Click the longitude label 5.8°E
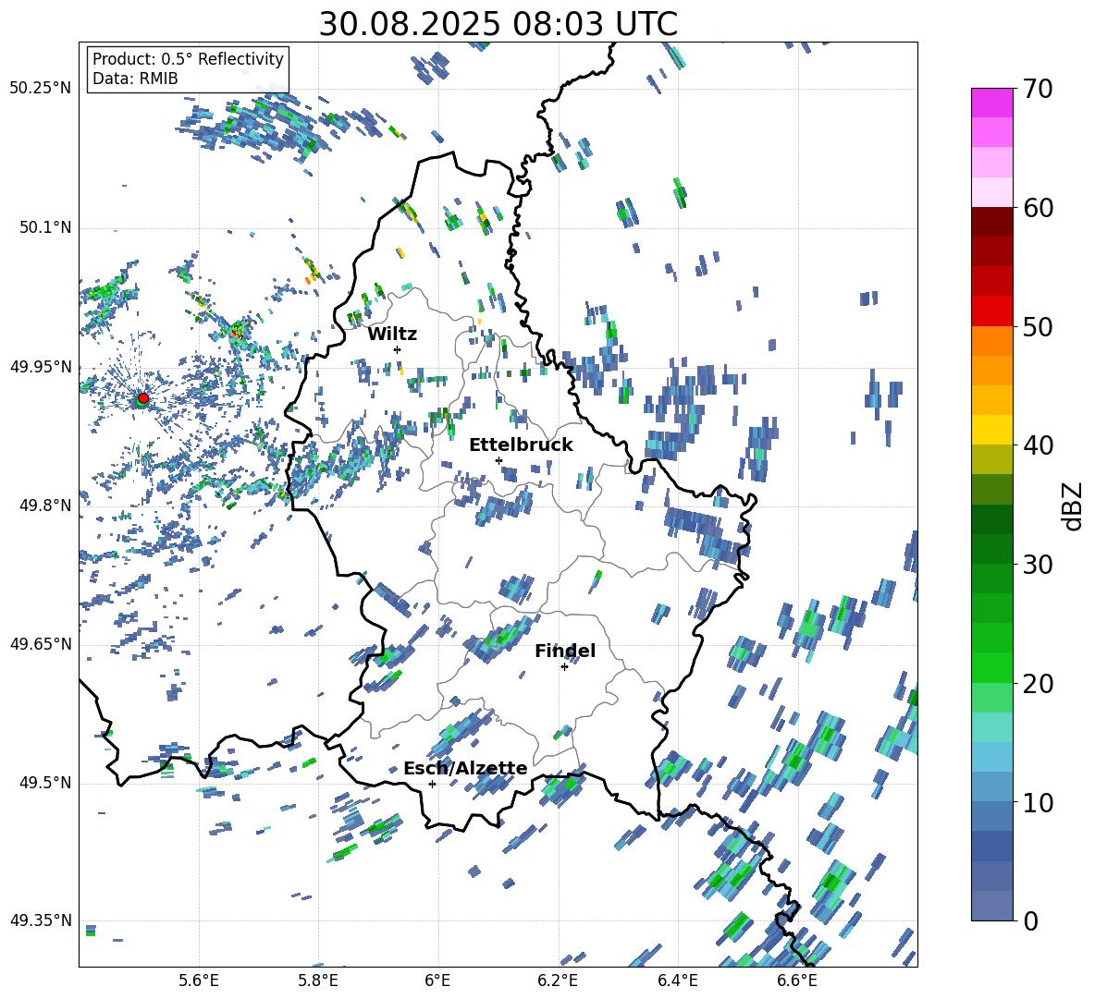Viewport: 1095px width, 999px height. tap(318, 981)
